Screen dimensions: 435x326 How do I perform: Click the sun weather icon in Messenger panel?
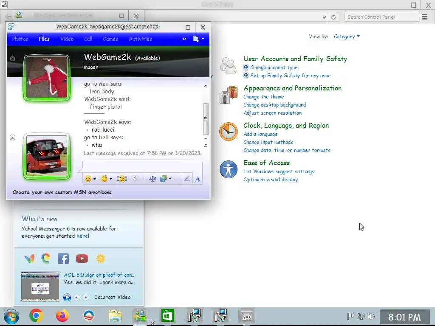click(x=100, y=259)
